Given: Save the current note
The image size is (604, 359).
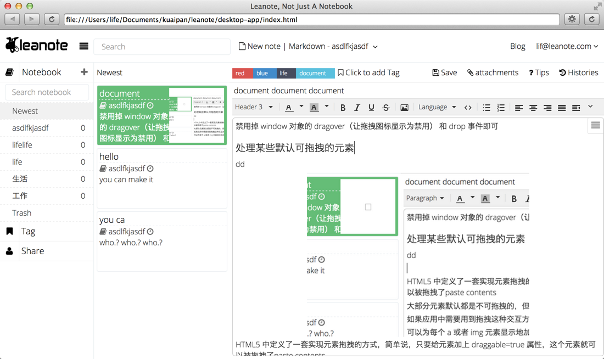Looking at the screenshot, I should 445,72.
